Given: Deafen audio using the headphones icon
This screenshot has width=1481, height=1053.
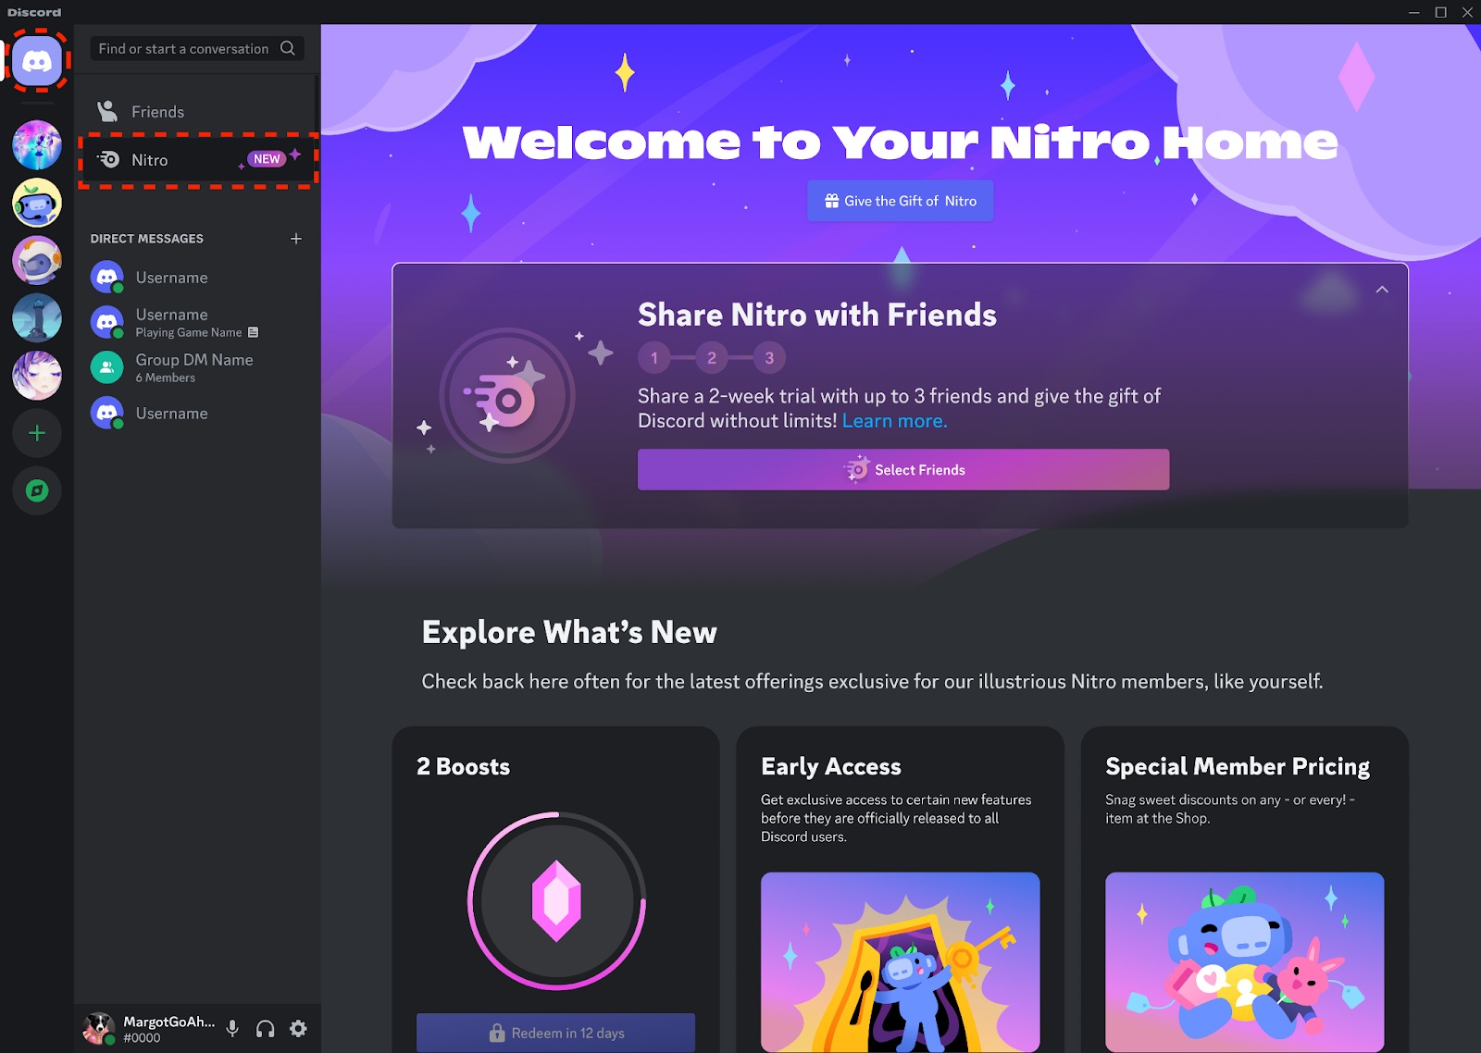Looking at the screenshot, I should click(265, 1028).
